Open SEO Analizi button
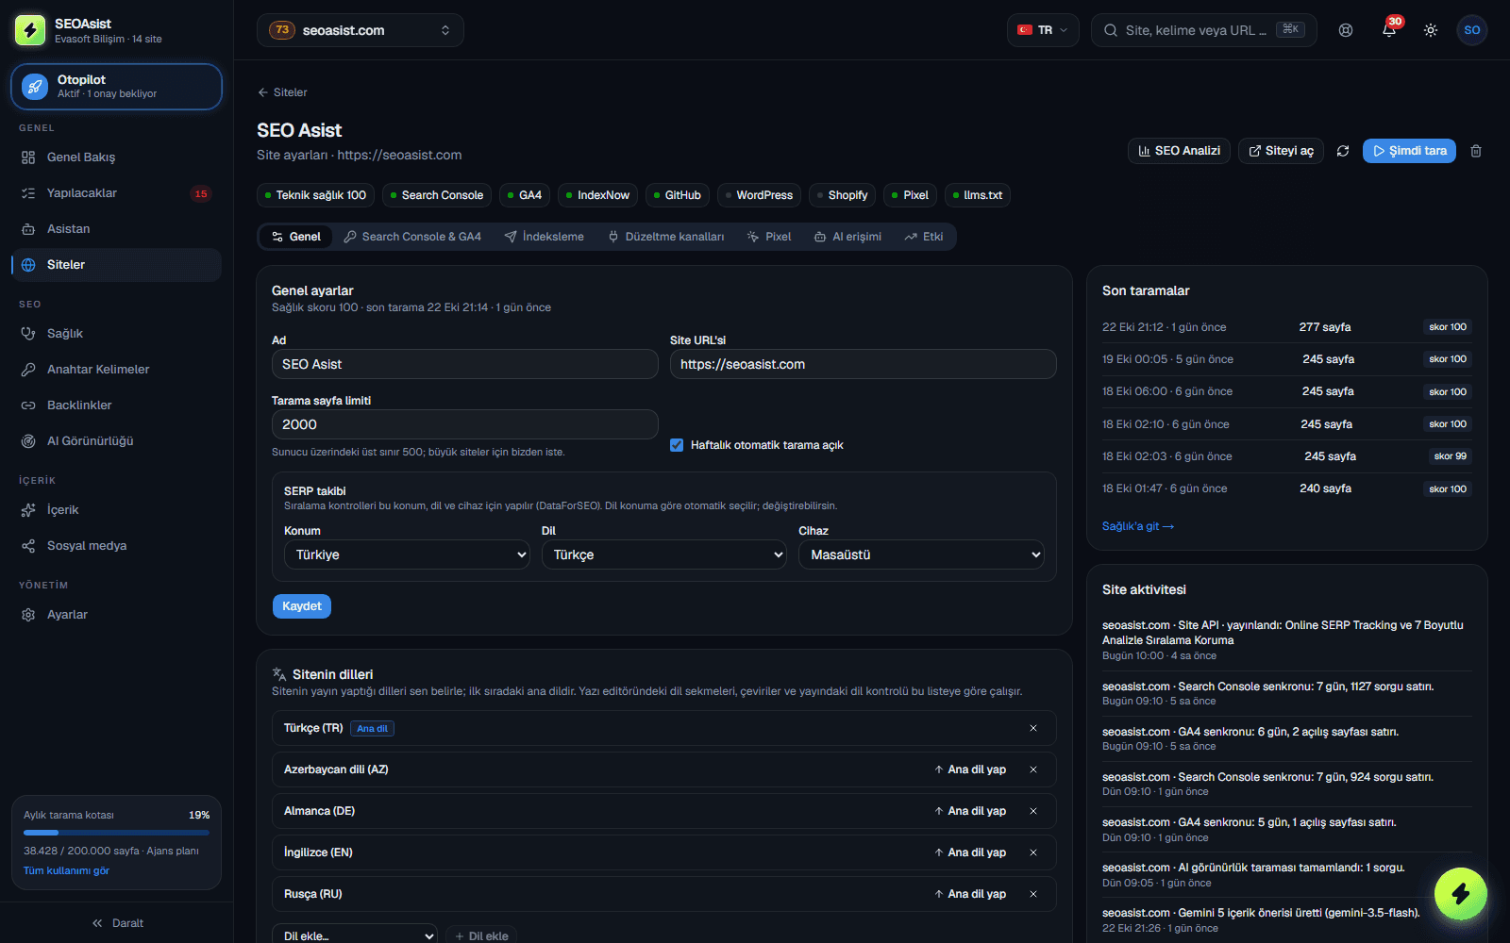 [1179, 151]
